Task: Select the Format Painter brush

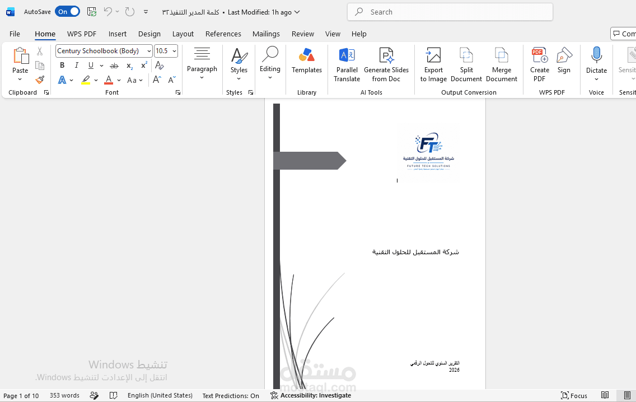Action: coord(40,80)
